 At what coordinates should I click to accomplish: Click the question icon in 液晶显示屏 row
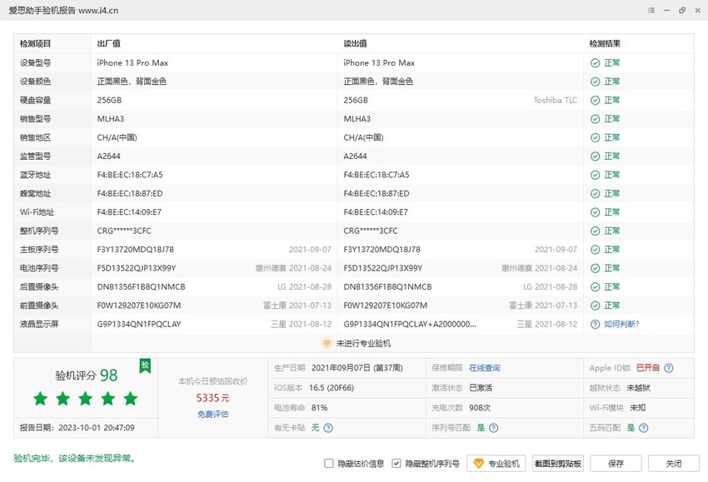tap(595, 324)
